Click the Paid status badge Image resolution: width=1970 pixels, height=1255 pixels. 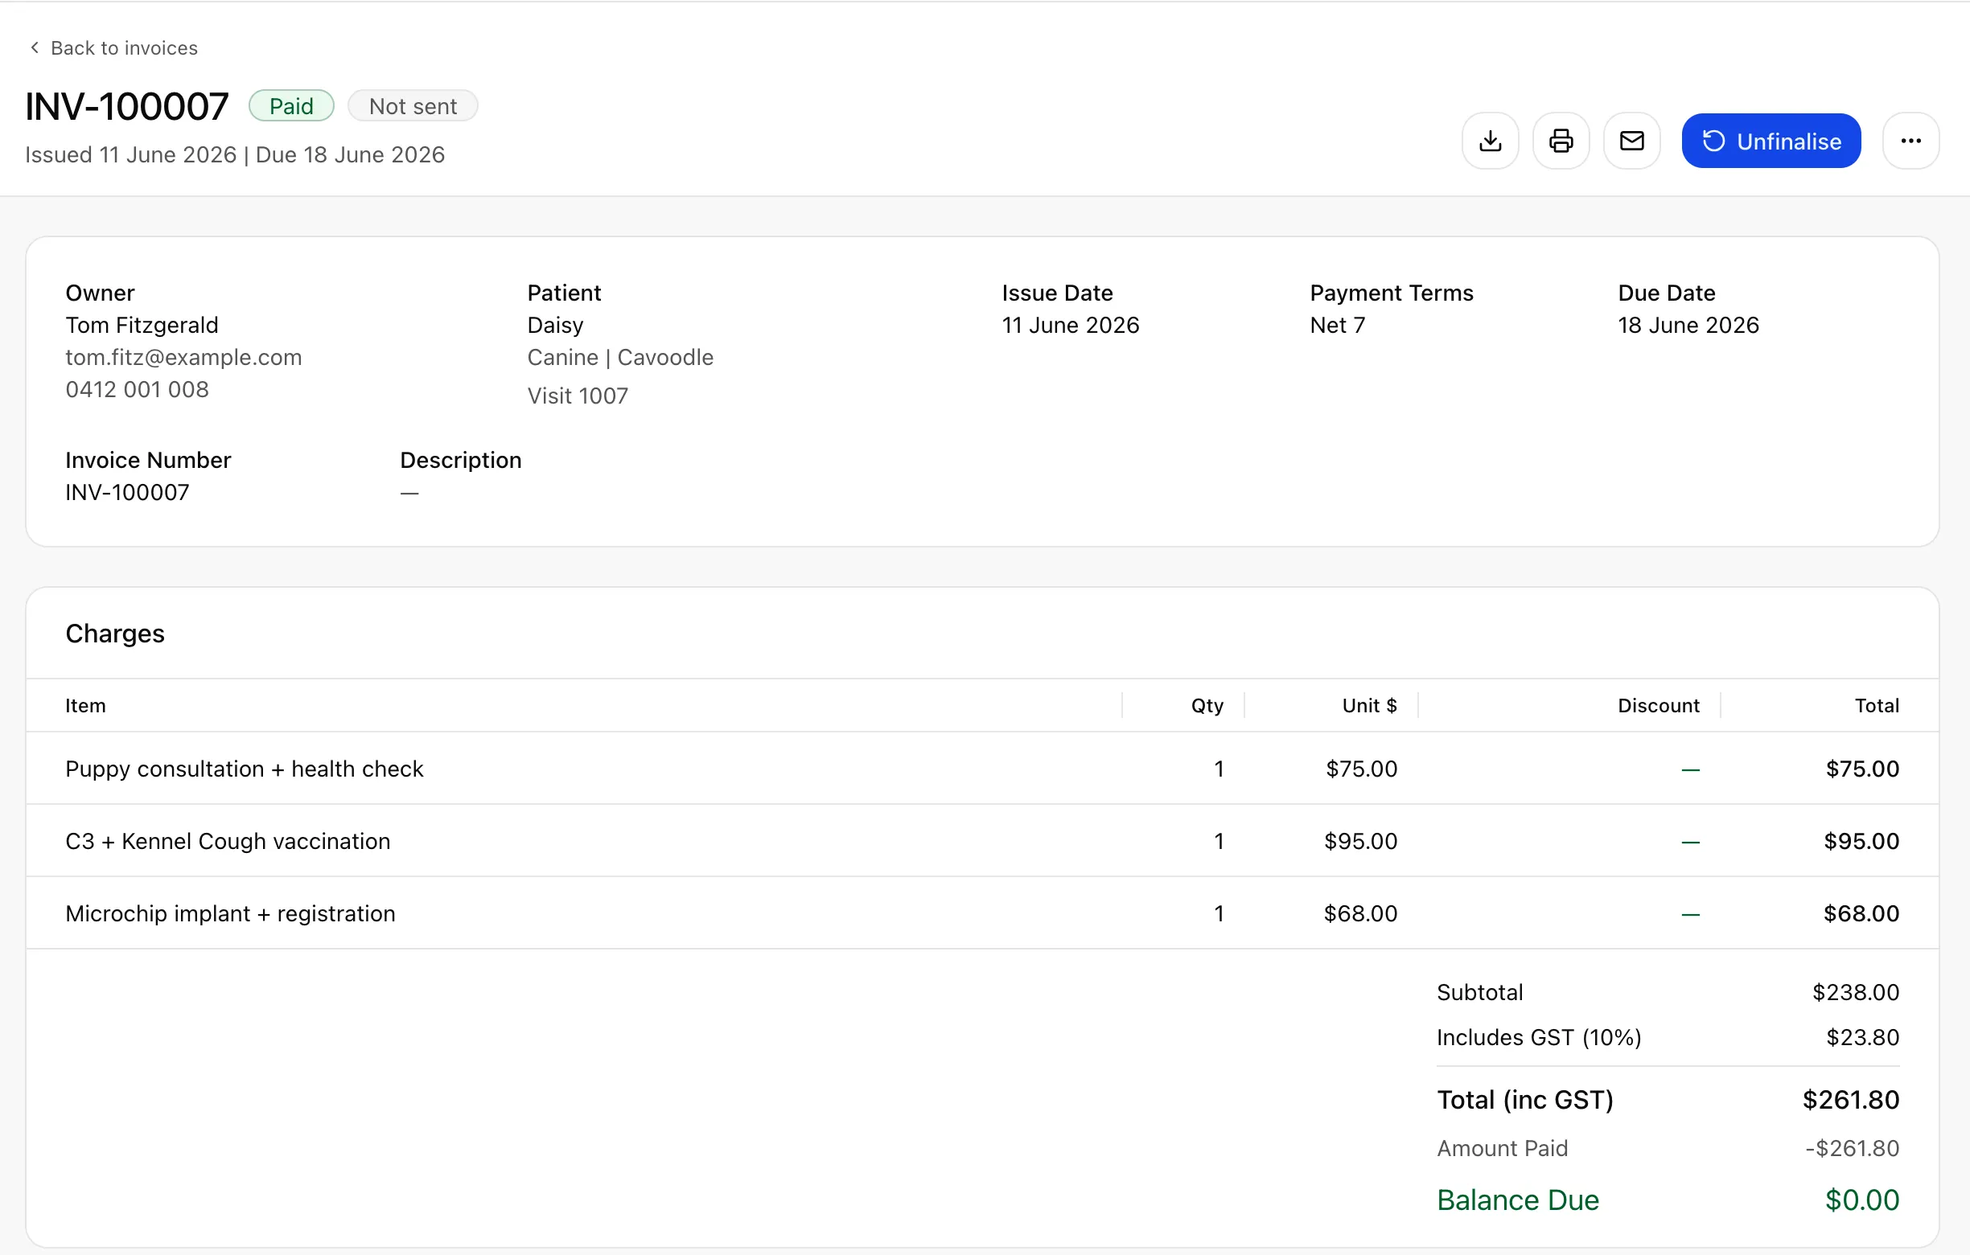coord(291,106)
